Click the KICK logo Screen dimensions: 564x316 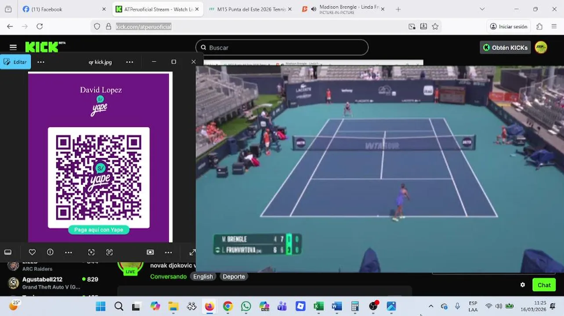[x=44, y=47]
